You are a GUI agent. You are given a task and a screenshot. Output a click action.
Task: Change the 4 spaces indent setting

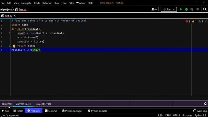pos(187,115)
